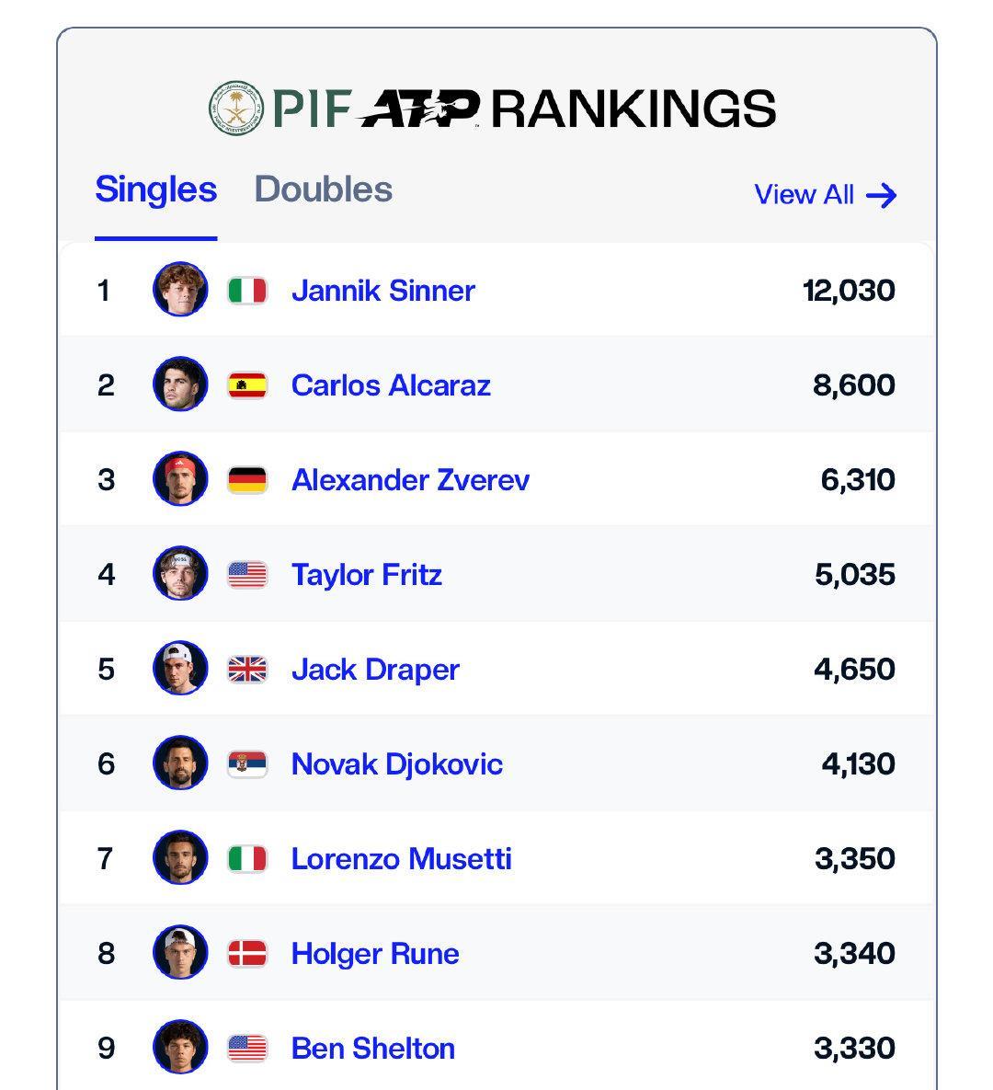993x1090 pixels.
Task: Open the View All rankings link
Action: coord(804,195)
